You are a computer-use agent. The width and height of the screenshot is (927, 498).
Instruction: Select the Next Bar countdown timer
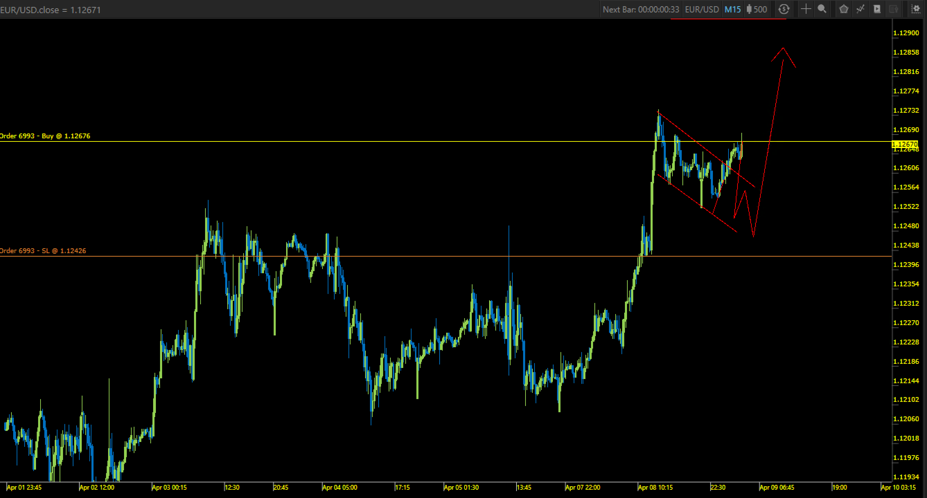[x=641, y=9]
